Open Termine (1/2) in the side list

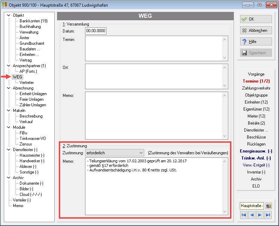coord(256,81)
